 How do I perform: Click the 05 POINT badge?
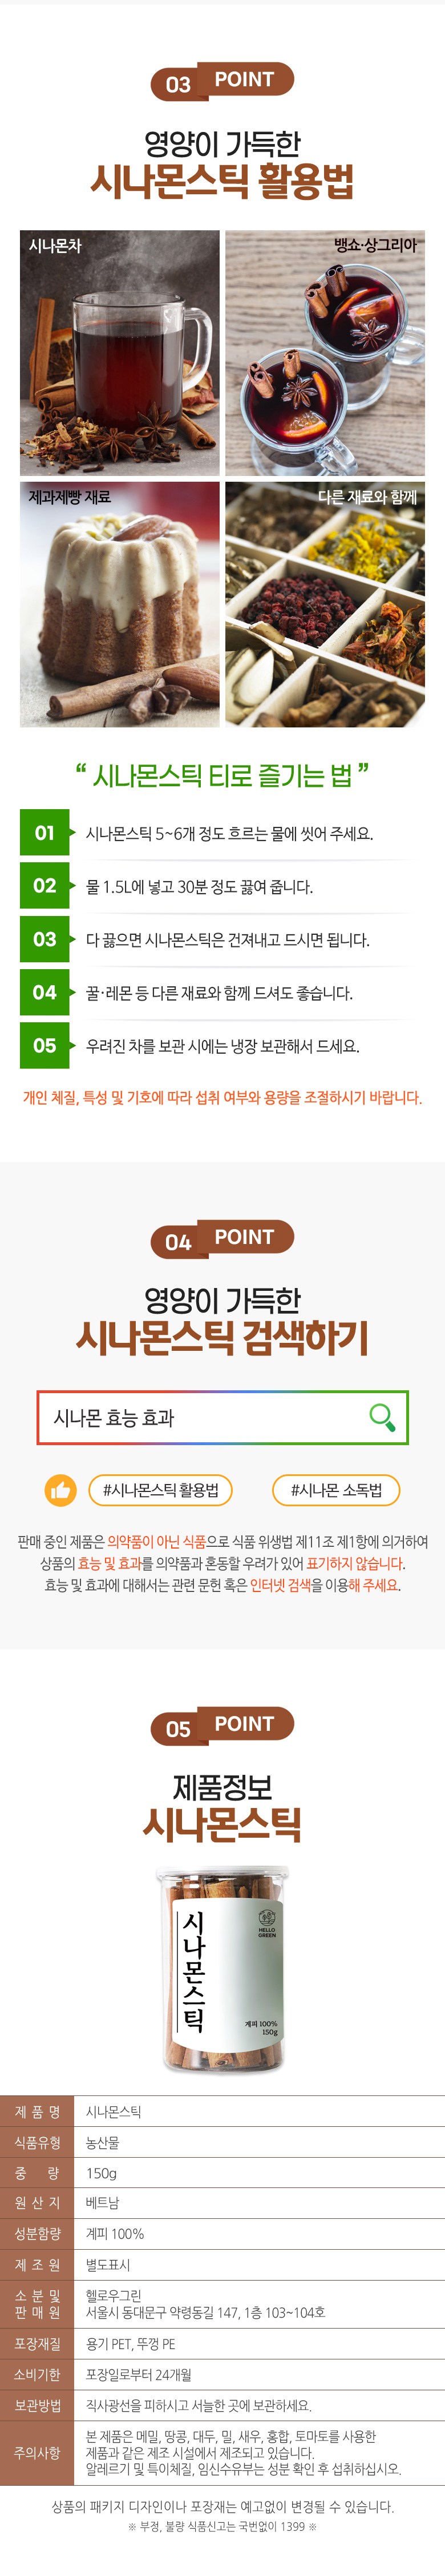[222, 1725]
